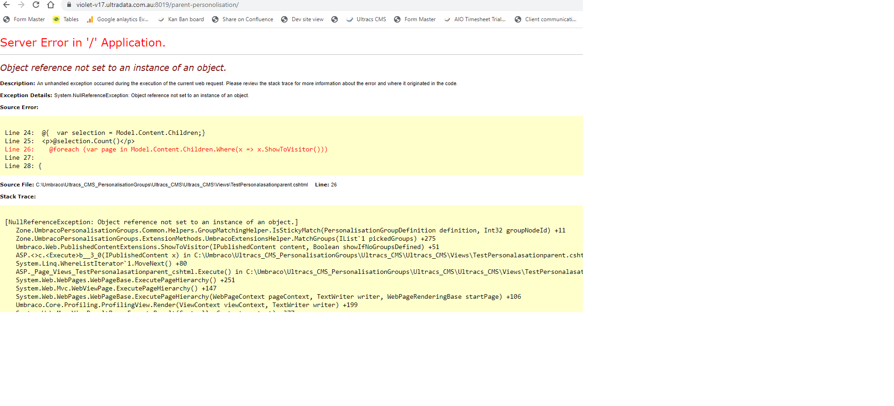The width and height of the screenshot is (894, 406).
Task: Open the Share on Confluence bookmark
Action: click(242, 19)
